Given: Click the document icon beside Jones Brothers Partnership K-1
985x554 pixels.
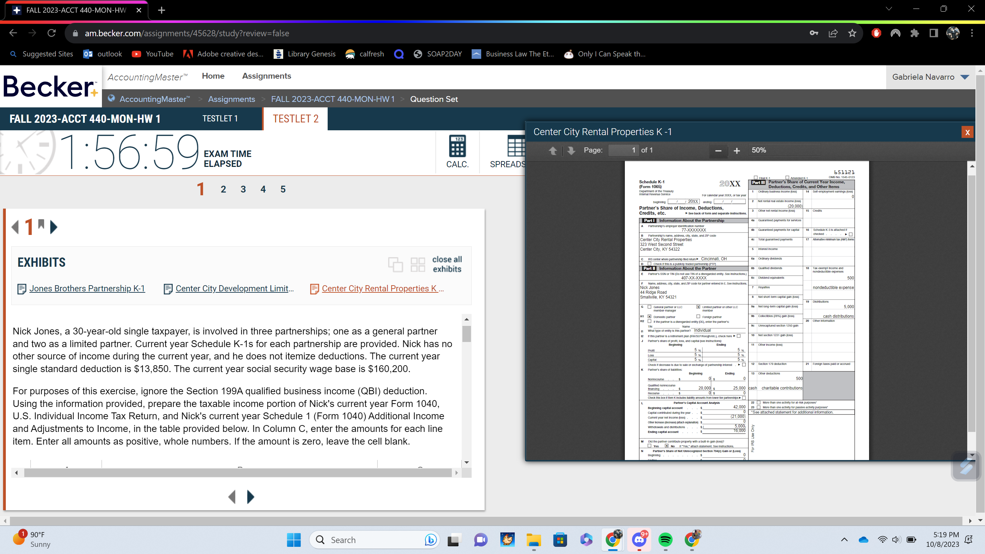Looking at the screenshot, I should tap(22, 289).
